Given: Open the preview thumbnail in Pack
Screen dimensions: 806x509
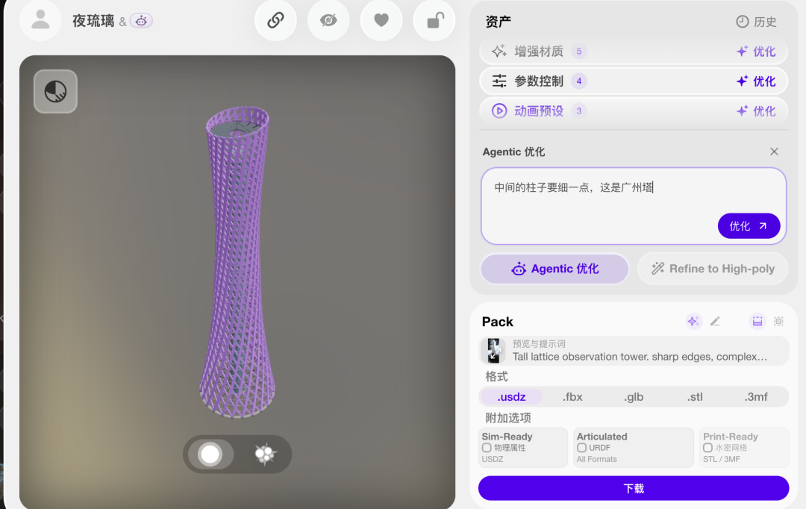Looking at the screenshot, I should (x=493, y=351).
